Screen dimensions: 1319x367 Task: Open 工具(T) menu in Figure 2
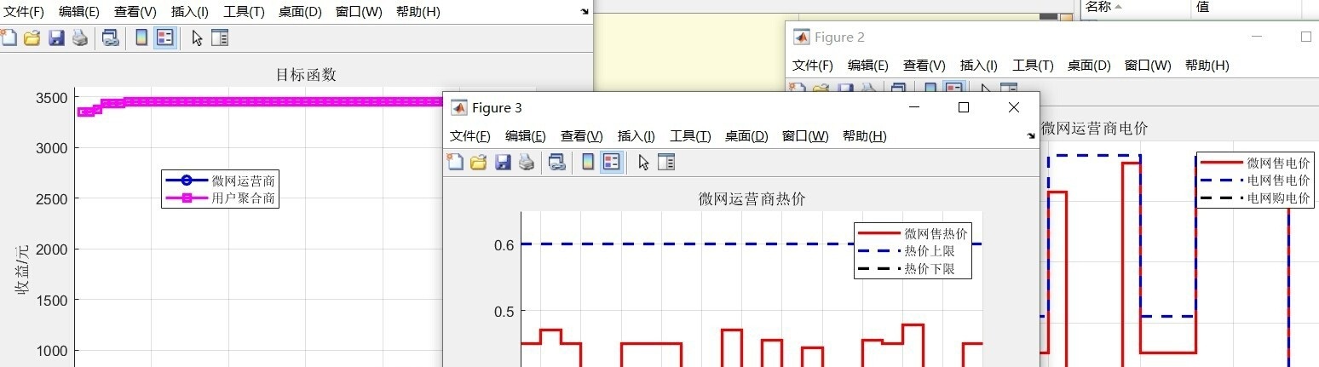pyautogui.click(x=1033, y=66)
